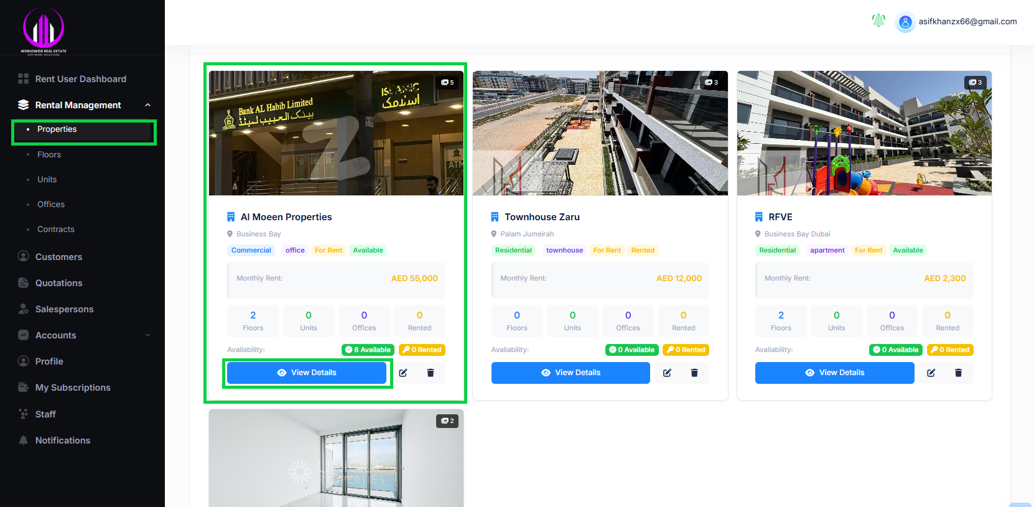Click trash icon on Townhouse Zaru card

coord(694,373)
